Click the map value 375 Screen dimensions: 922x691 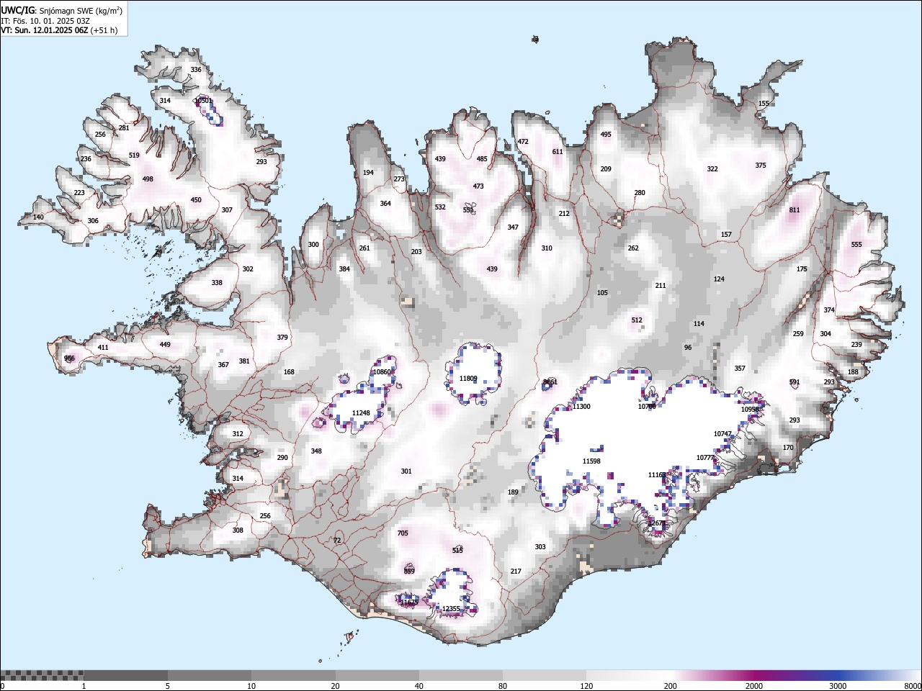click(761, 166)
